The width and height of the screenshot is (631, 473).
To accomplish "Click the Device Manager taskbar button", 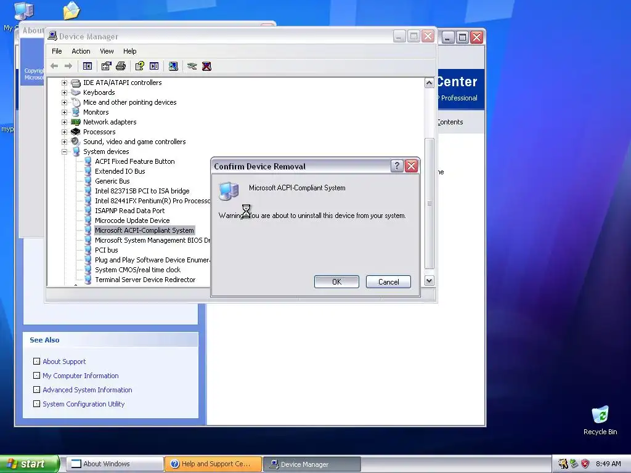I will [x=311, y=464].
